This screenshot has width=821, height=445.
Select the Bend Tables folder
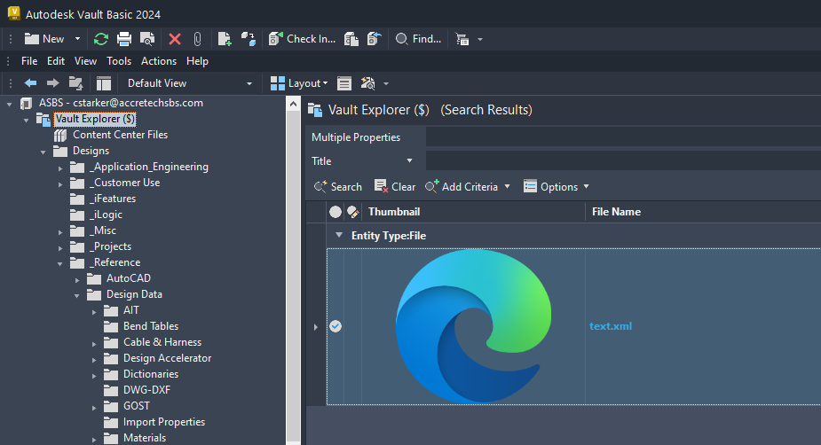click(x=151, y=326)
